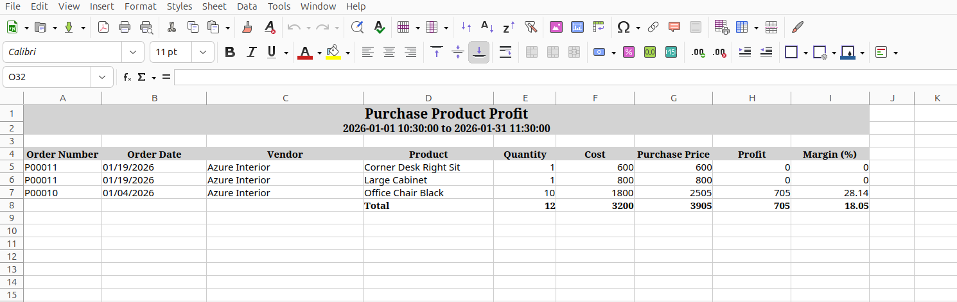Show Draw Functions brush icon
Viewport: 957px width, 302px height.
coord(798,28)
